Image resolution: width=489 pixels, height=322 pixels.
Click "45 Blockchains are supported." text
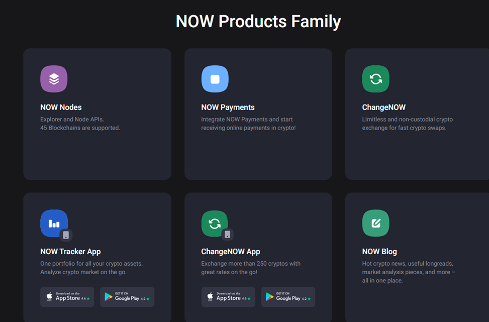pyautogui.click(x=80, y=128)
